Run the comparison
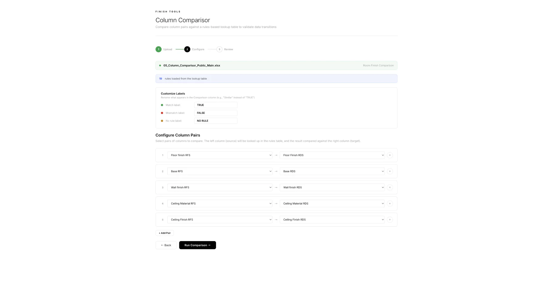 click(x=198, y=245)
